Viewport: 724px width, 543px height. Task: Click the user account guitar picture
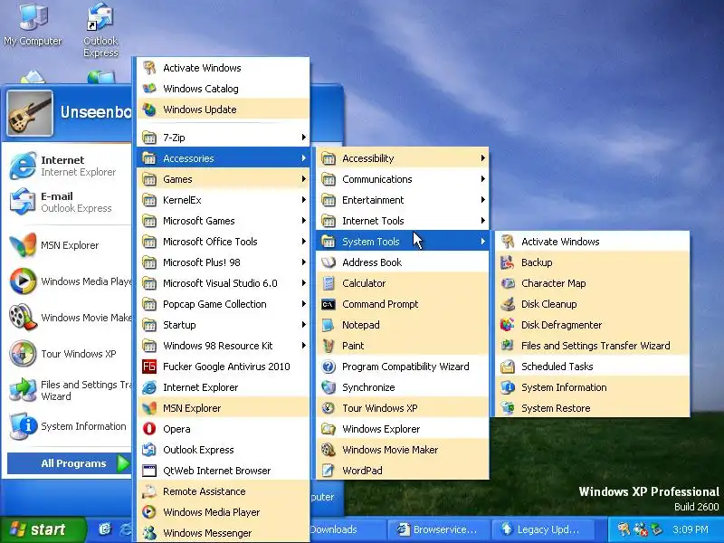[30, 112]
